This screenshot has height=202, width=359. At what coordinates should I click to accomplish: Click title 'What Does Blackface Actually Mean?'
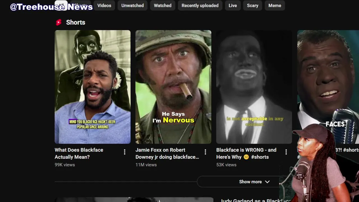coord(79,153)
